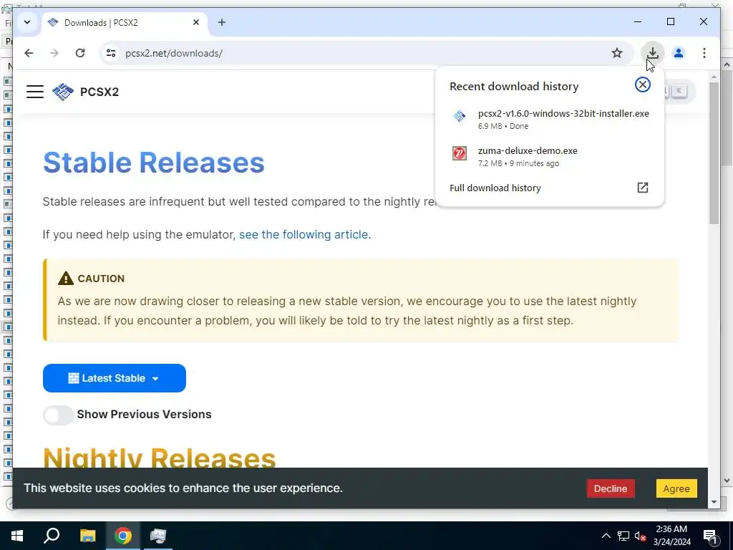
Task: Click the pcsx2 installer file icon
Action: pos(460,116)
